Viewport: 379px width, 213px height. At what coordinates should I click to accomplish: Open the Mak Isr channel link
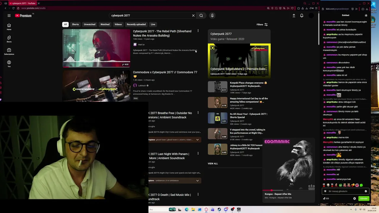[x=142, y=45]
